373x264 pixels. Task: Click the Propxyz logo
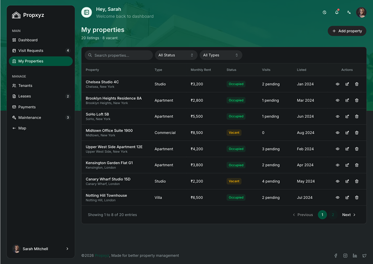[28, 15]
